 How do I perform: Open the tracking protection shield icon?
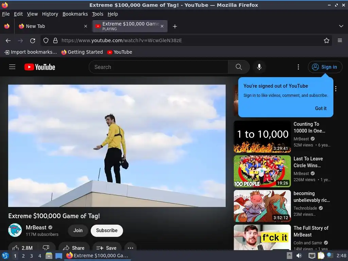pyautogui.click(x=46, y=40)
